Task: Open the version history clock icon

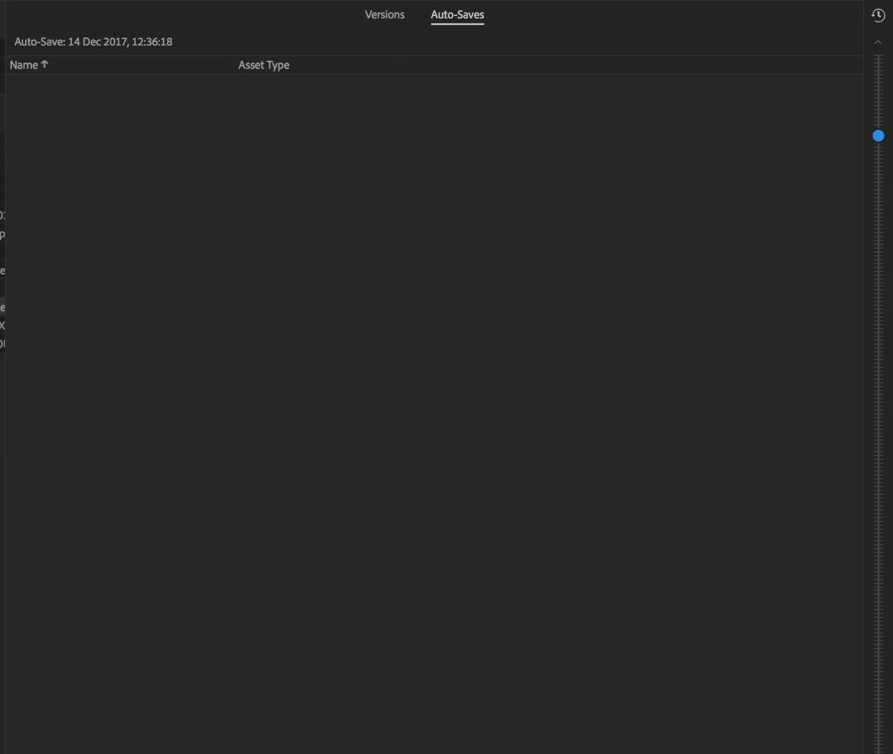Action: 878,15
